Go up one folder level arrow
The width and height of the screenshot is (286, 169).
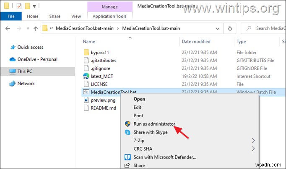(36, 28)
